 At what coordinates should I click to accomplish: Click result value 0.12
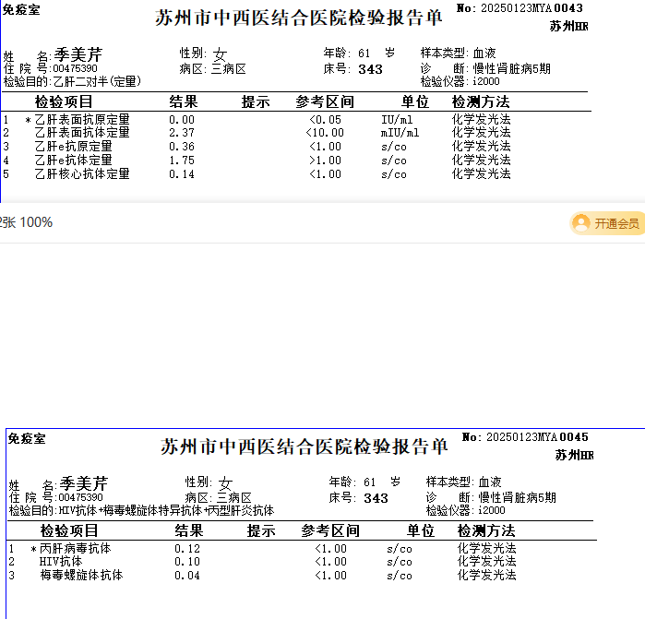(x=187, y=549)
